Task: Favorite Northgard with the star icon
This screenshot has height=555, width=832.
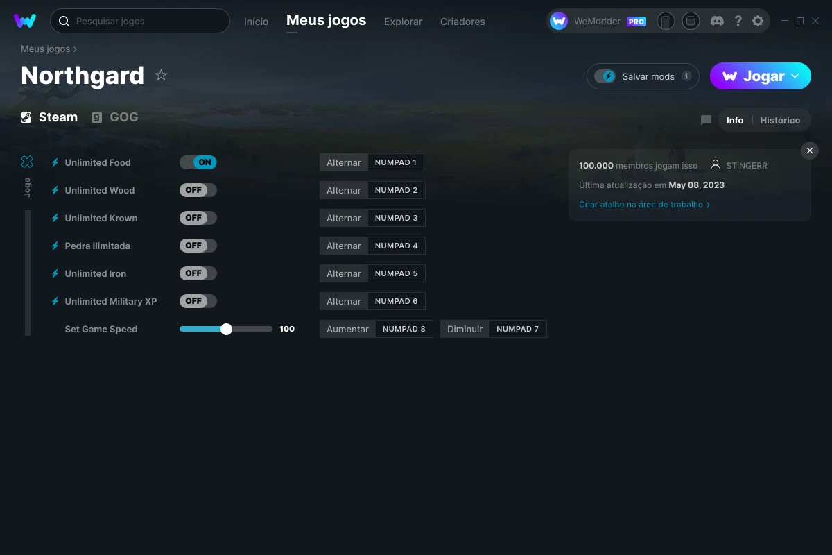Action: [x=161, y=75]
